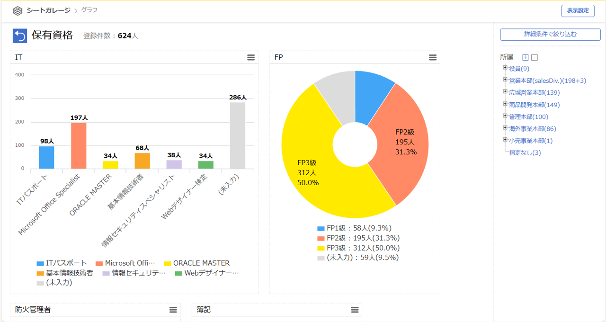The image size is (606, 322).
Task: Open the IT chart hamburger menu
Action: [251, 57]
